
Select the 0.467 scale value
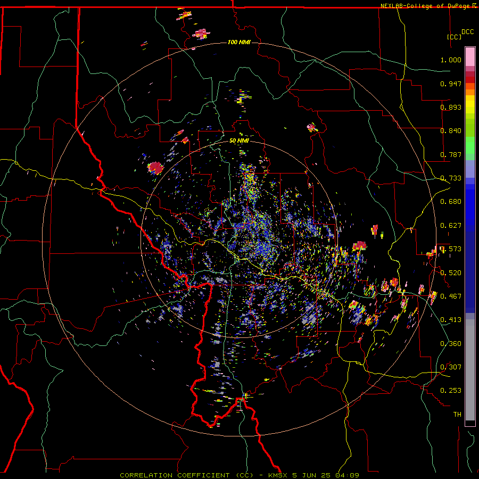pos(451,296)
